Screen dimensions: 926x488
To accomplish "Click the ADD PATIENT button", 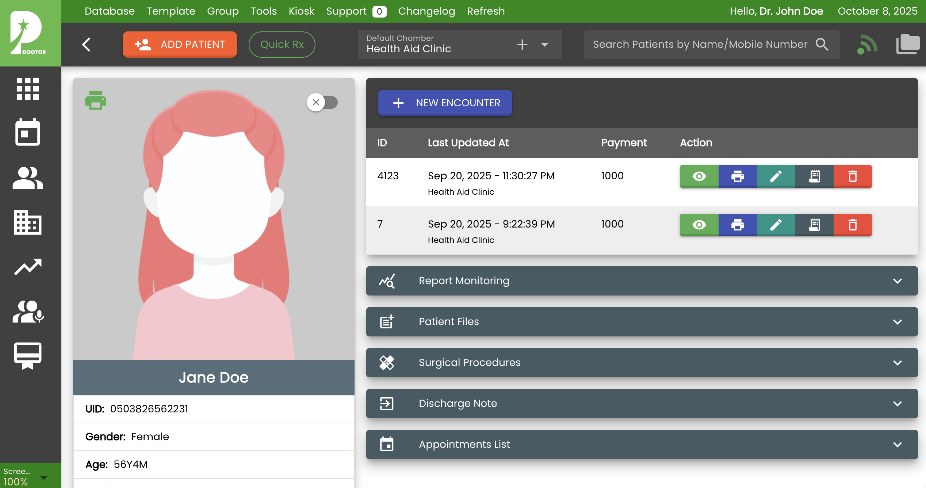I will point(180,45).
